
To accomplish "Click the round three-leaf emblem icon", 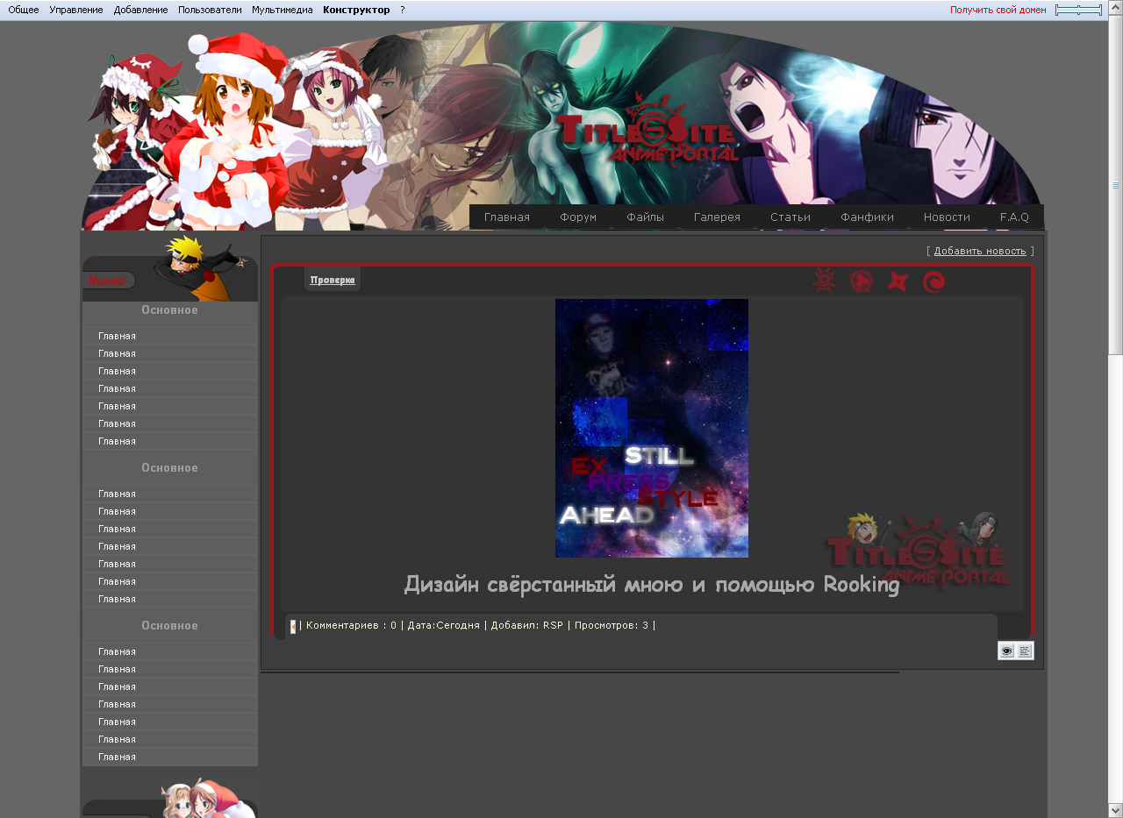I will (x=862, y=281).
